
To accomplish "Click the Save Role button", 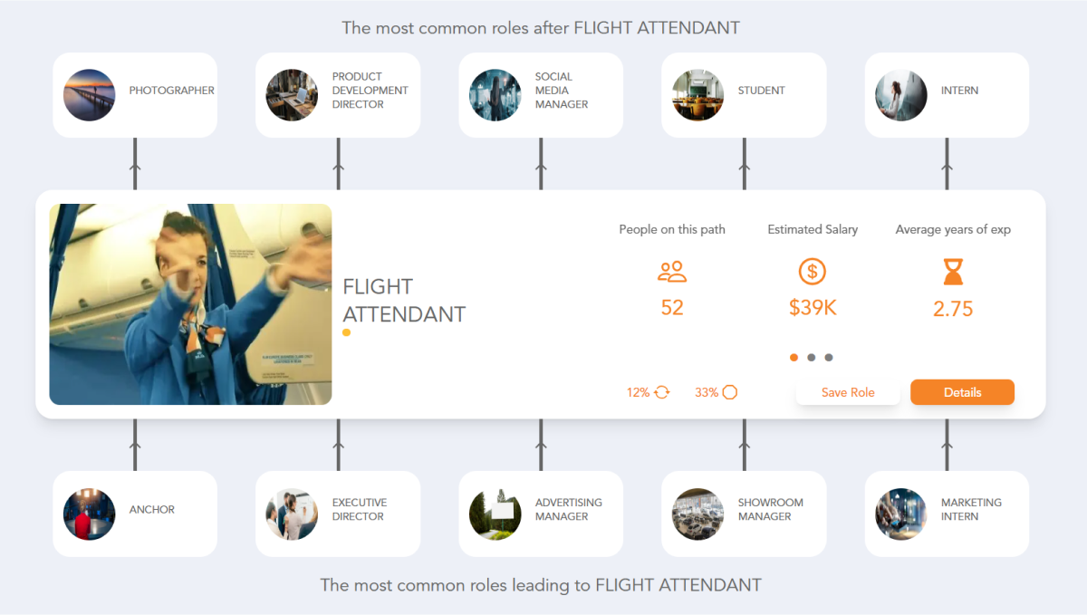I will click(x=848, y=392).
